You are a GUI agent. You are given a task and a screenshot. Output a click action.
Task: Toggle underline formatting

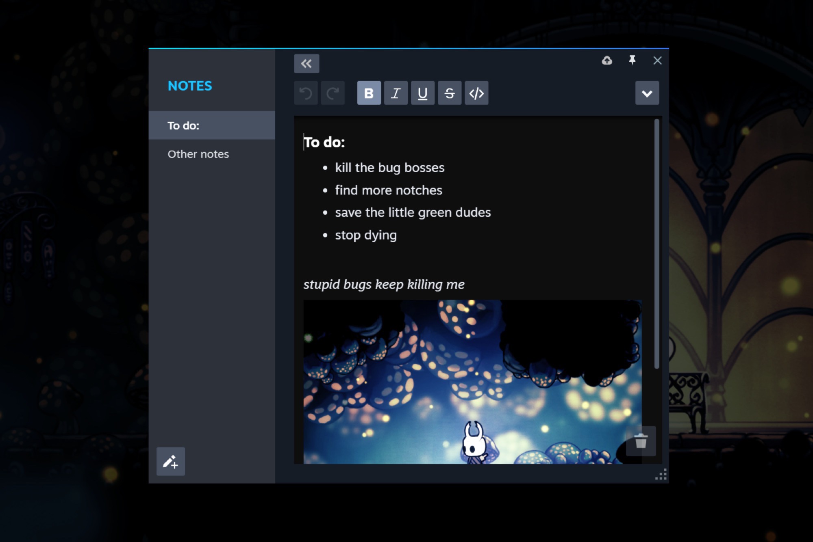(422, 93)
